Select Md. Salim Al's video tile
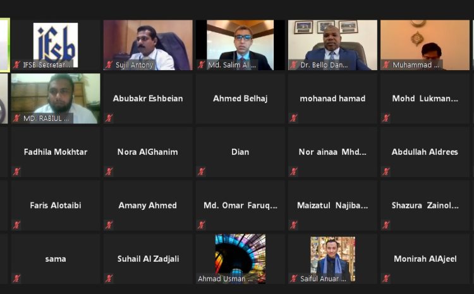Image resolution: width=474 pixels, height=294 pixels. click(x=240, y=45)
